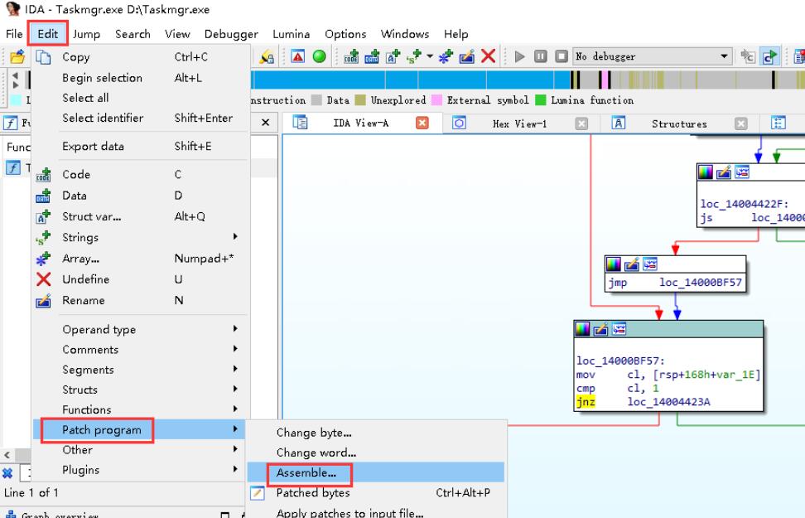Click the group icon on the jmp node
Viewport: 805px width, 518px height.
click(650, 264)
